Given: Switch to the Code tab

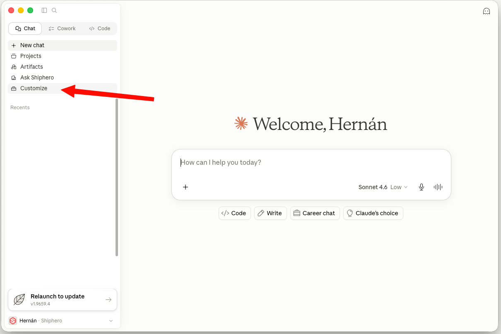Looking at the screenshot, I should point(99,29).
